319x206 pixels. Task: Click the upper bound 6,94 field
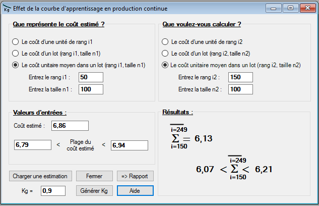click(x=129, y=145)
